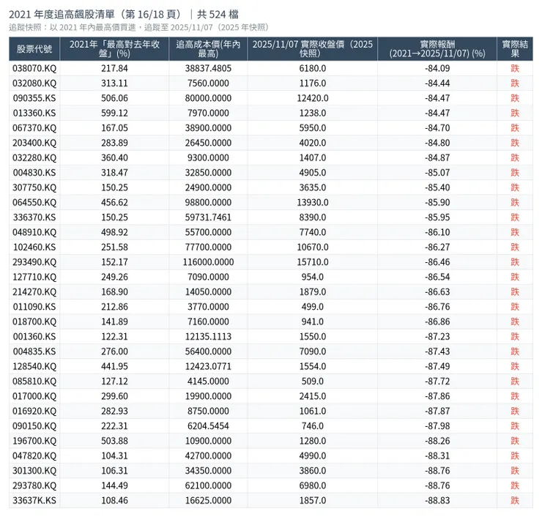Screen dimensions: 542x517
Task: Select stock code 016920.KQ
Action: pyautogui.click(x=34, y=411)
